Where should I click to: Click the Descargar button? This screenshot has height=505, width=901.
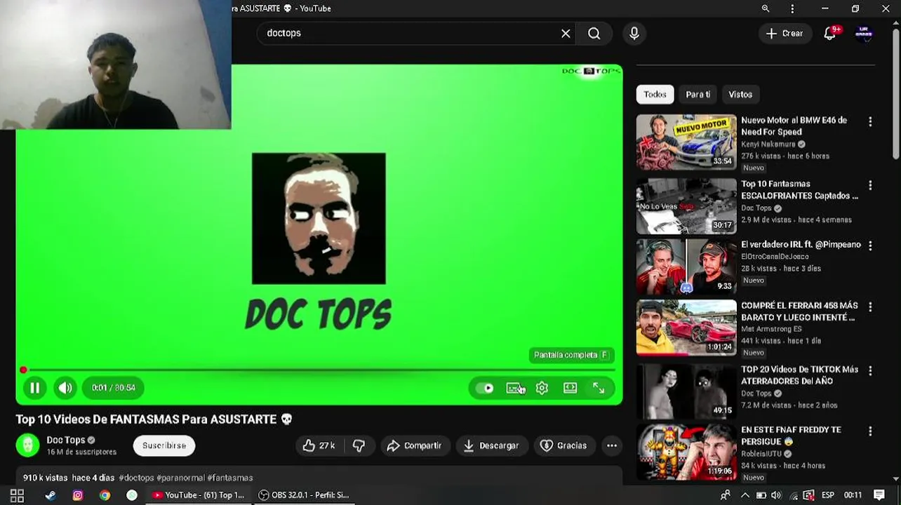pyautogui.click(x=491, y=445)
